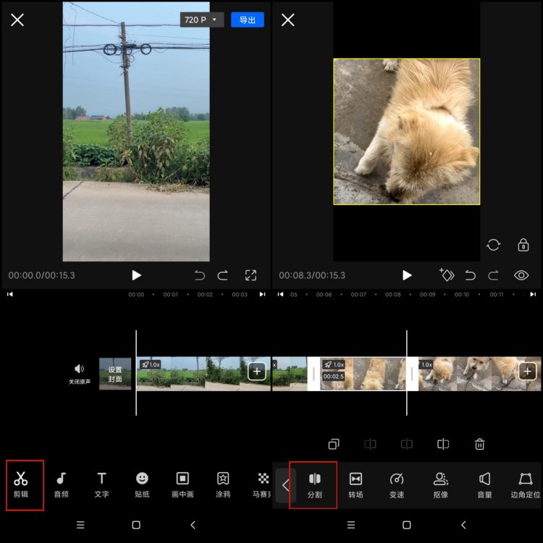Open the 文字 text tool

[101, 484]
